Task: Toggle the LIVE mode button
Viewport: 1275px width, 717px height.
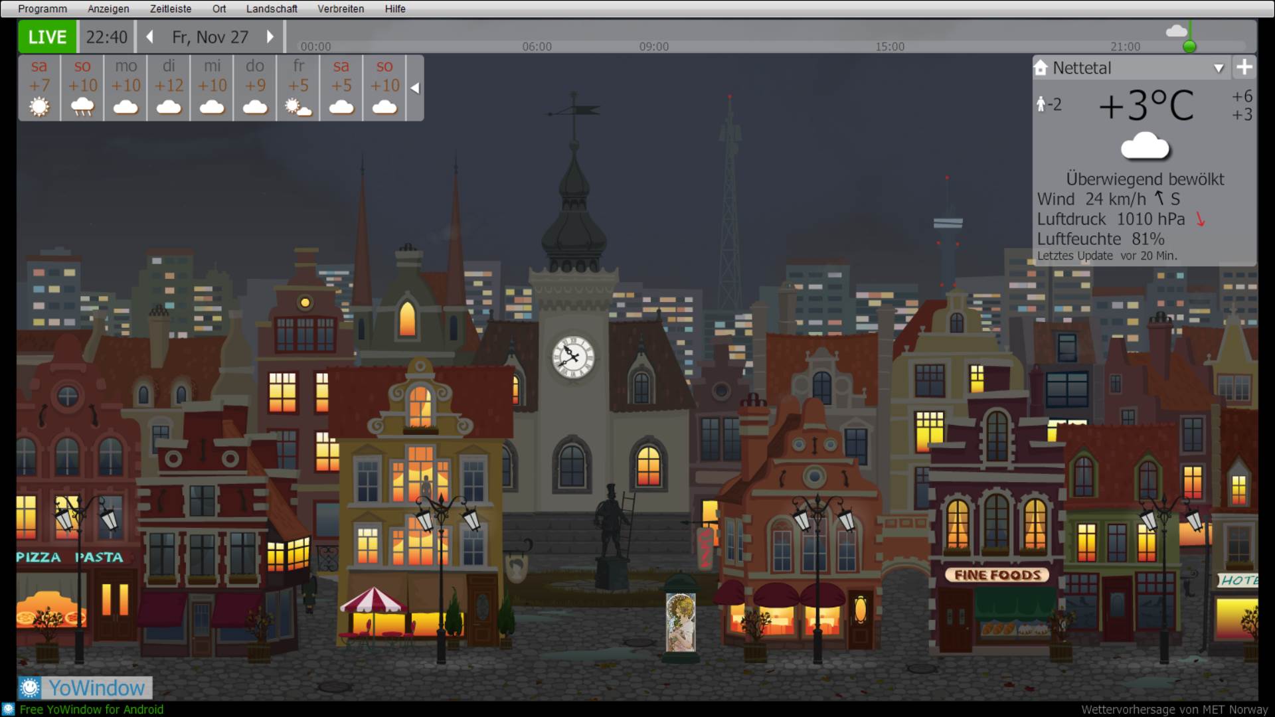Action: tap(48, 37)
